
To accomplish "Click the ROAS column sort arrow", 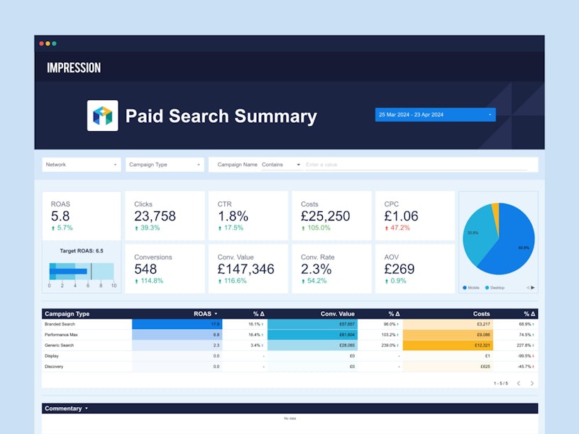I will point(216,313).
